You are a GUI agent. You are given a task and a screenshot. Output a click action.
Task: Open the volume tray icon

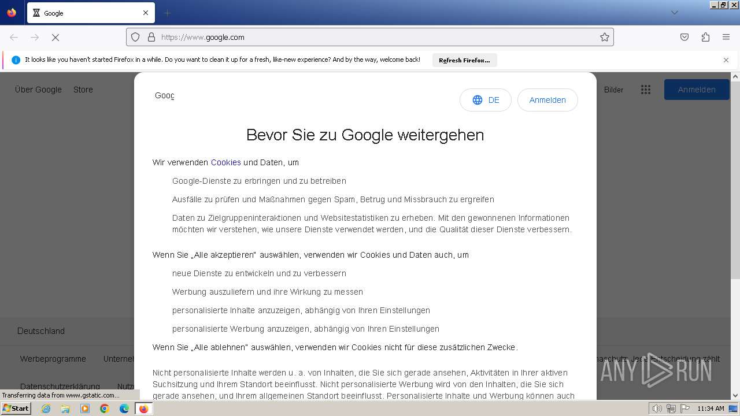click(657, 408)
